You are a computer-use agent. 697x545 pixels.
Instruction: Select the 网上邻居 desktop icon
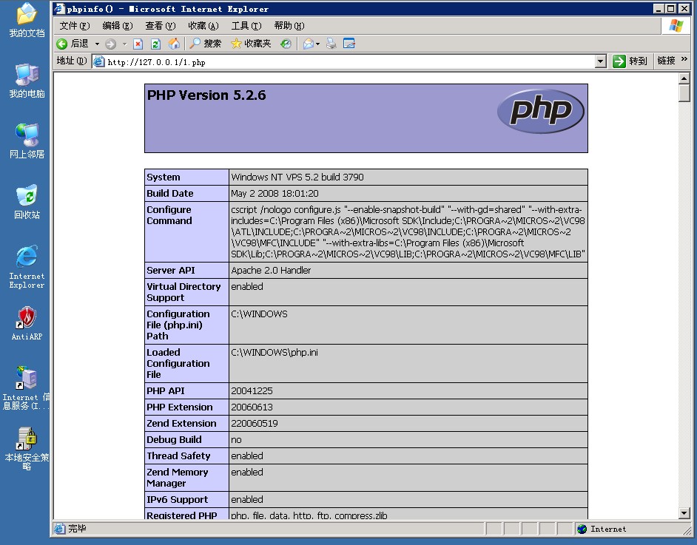coord(27,141)
